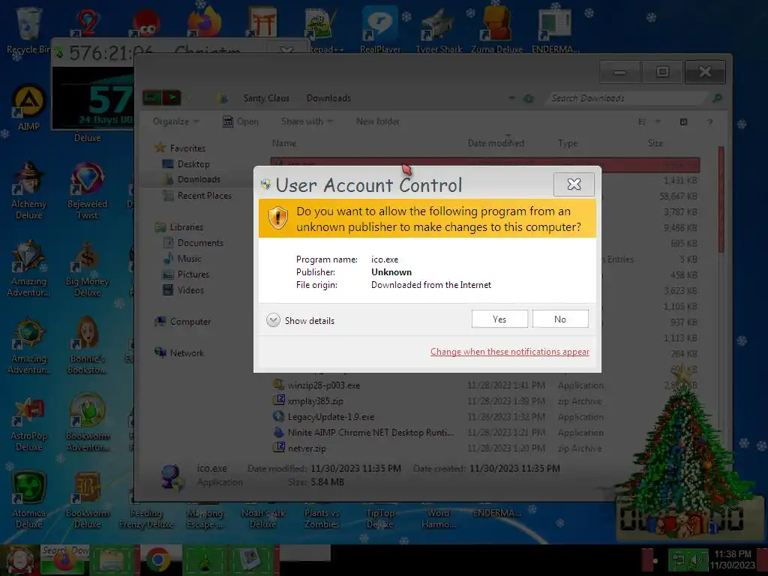Click the Firefox icon on the taskbar
Viewport: 768px width, 576px height.
coord(64,559)
